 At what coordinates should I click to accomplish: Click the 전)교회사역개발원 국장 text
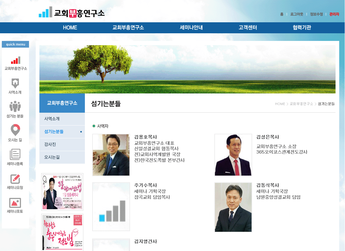point(157,155)
